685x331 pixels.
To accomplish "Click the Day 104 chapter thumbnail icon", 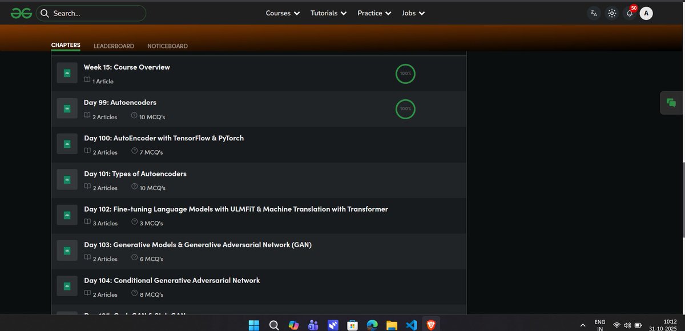I will click(x=67, y=286).
